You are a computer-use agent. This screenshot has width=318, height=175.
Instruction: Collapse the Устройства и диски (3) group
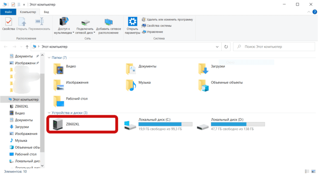pyautogui.click(x=49, y=113)
